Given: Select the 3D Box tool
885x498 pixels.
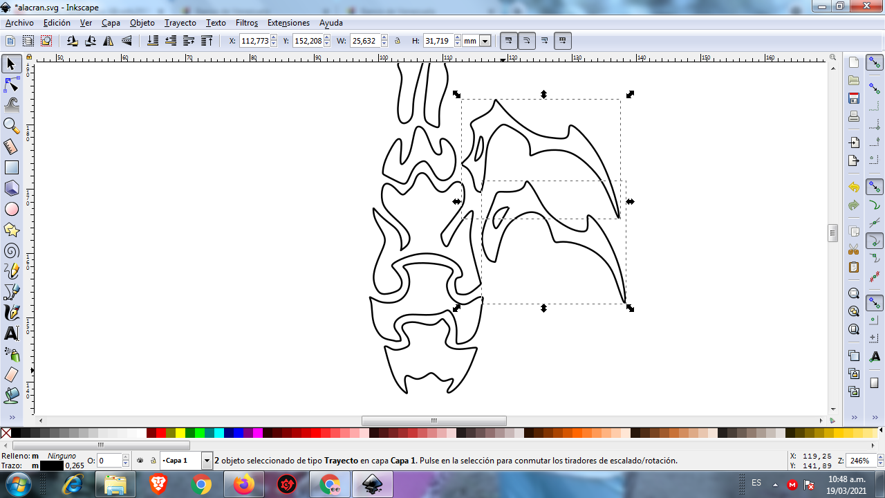Looking at the screenshot, I should pos(11,188).
